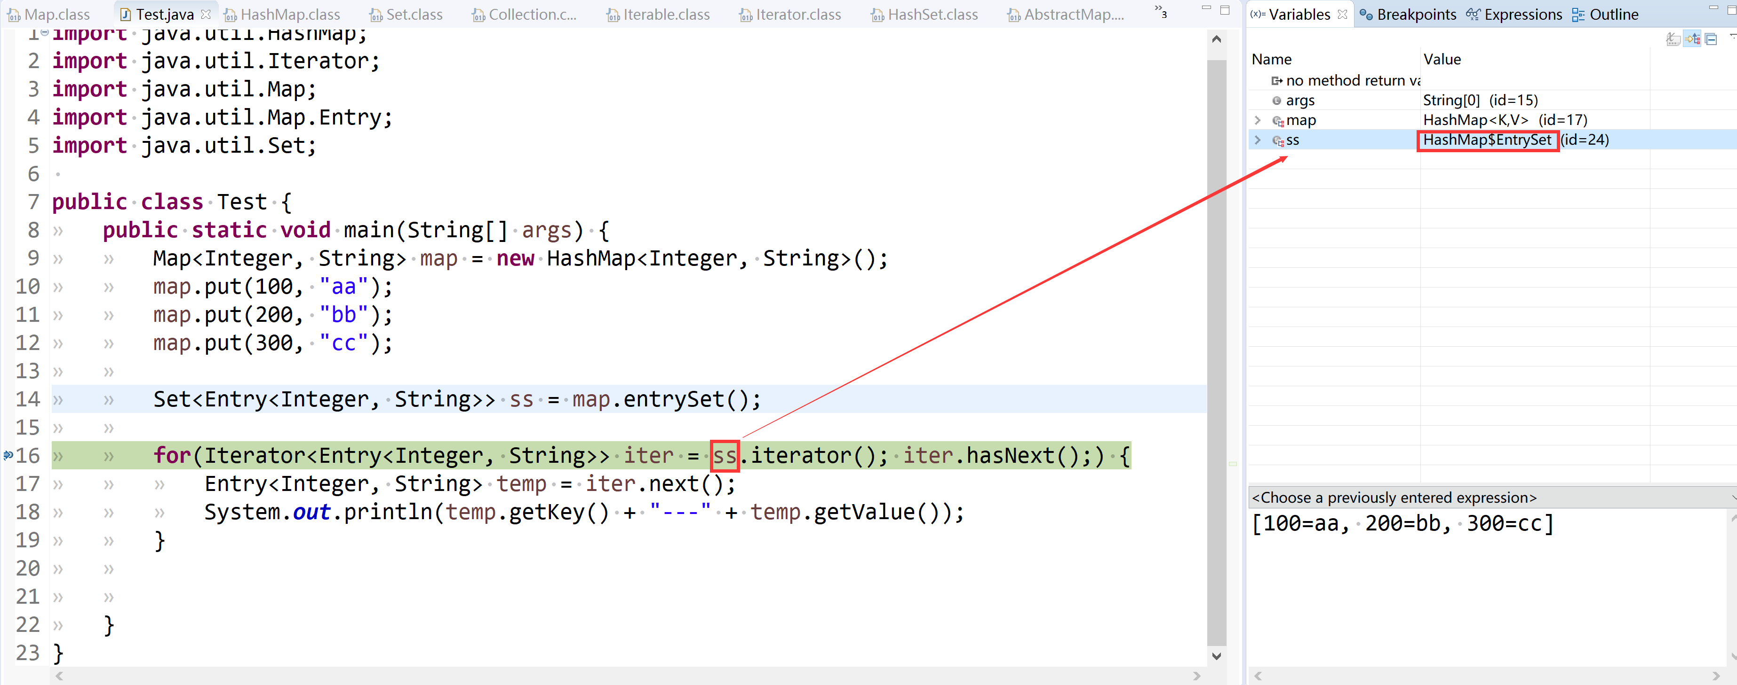The image size is (1737, 685).
Task: Toggle Show Type Names icon in Variables toolbar
Action: [x=1673, y=39]
